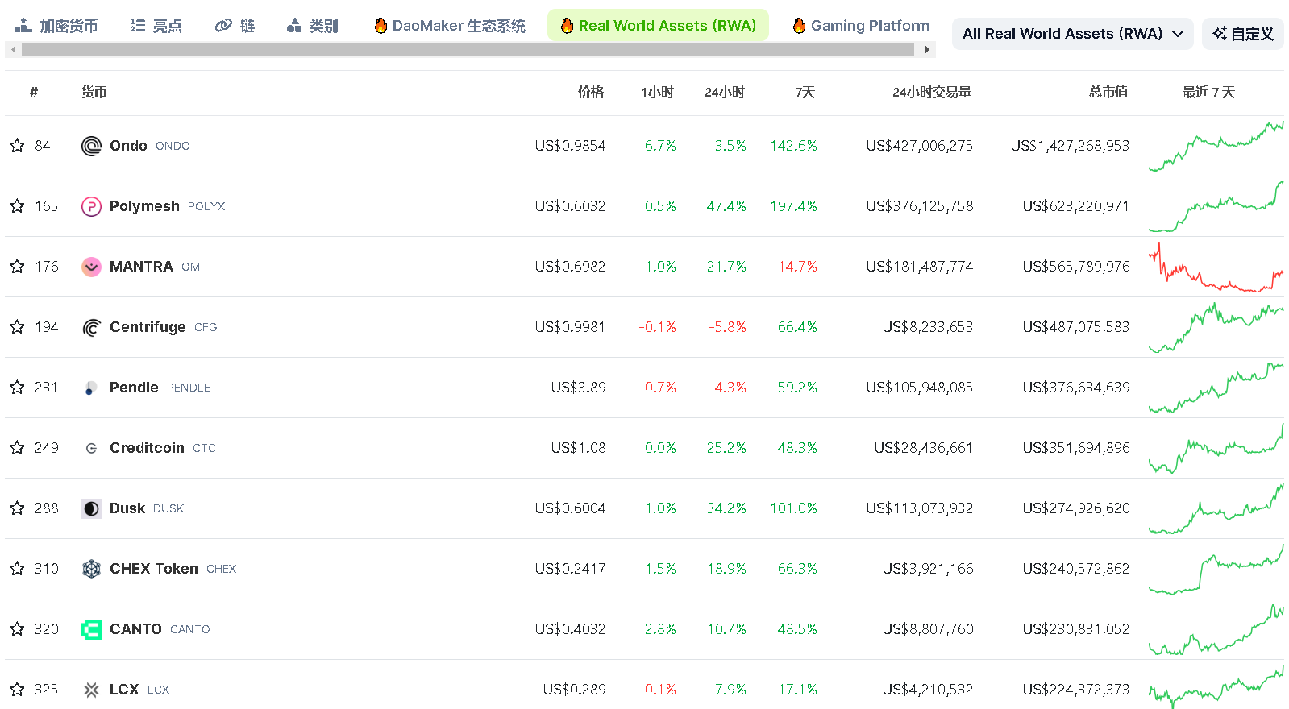
Task: Expand the 链 chains filter
Action: click(235, 26)
